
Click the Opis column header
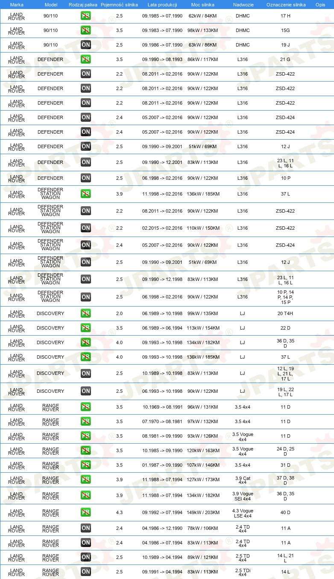tap(320, 4)
